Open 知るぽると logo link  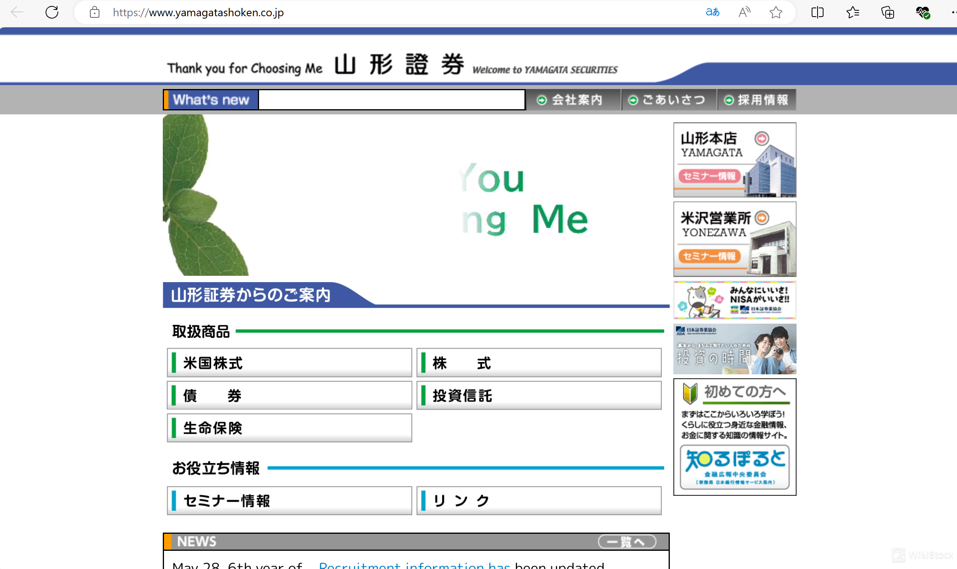click(x=735, y=467)
